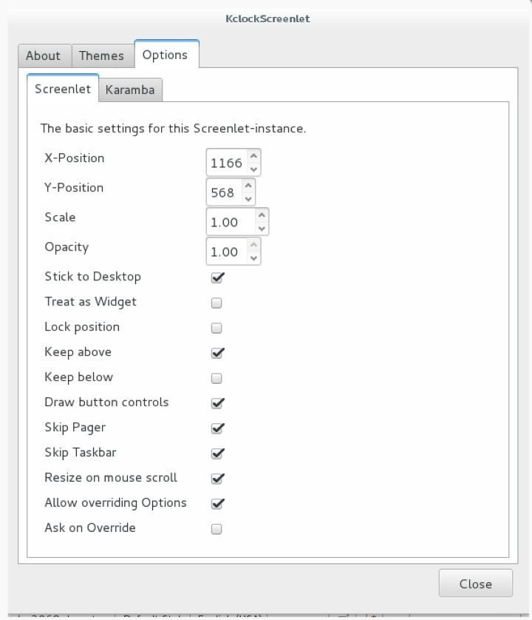The width and height of the screenshot is (532, 620).
Task: Open the Themes tab
Action: coord(101,55)
